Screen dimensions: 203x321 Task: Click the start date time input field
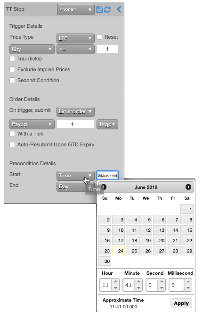(107, 176)
